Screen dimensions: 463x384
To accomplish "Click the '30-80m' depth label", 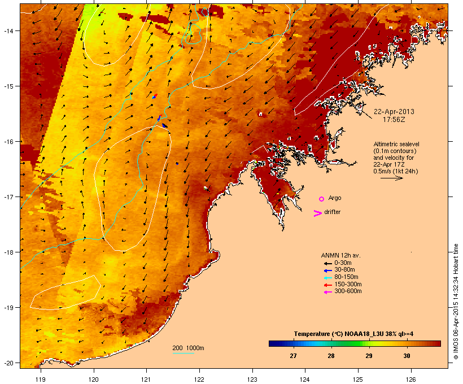I will 344,270.
